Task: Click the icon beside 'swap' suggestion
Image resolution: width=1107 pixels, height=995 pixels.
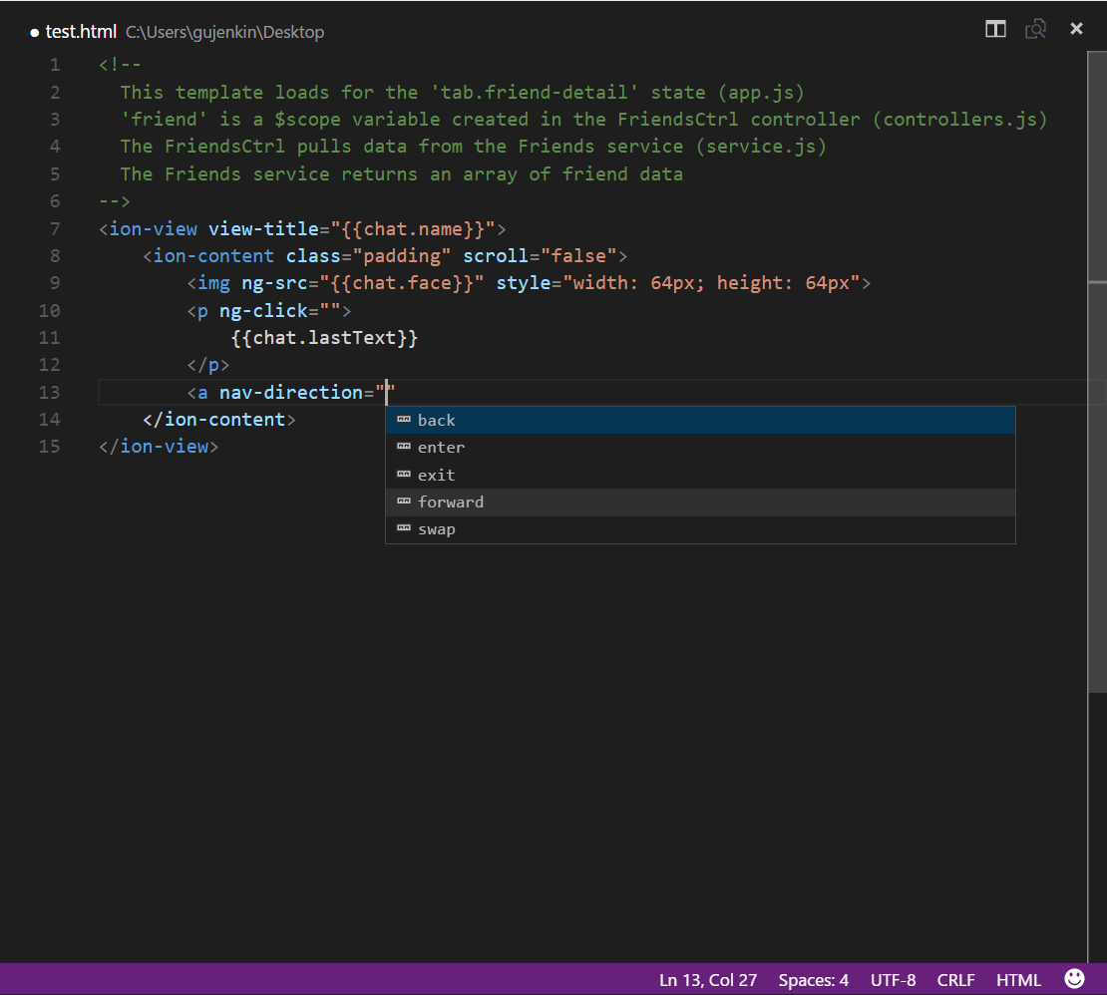Action: 403,529
